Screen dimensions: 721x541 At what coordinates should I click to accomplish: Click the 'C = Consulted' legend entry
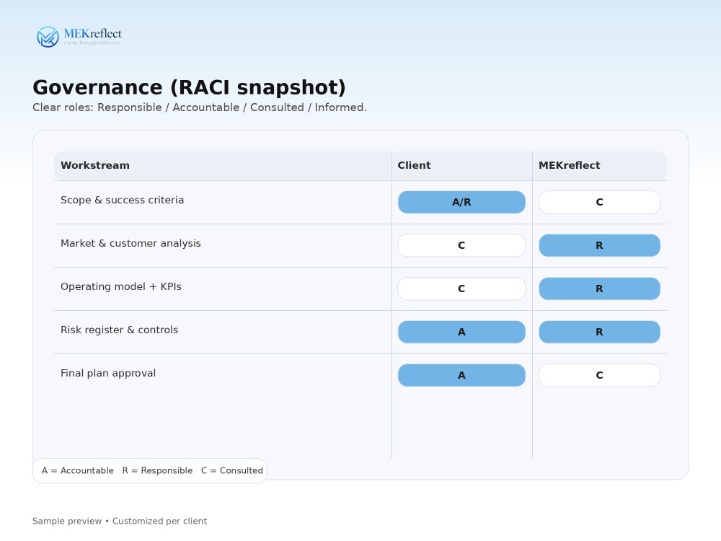[x=231, y=470]
